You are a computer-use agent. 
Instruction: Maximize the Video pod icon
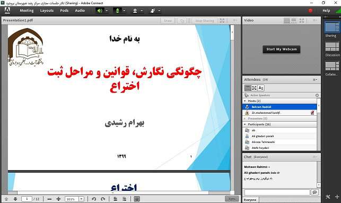tap(302, 21)
